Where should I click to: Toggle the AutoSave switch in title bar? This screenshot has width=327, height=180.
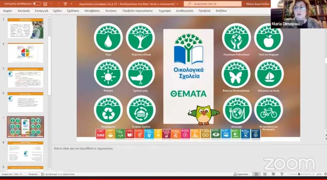[x=37, y=4]
